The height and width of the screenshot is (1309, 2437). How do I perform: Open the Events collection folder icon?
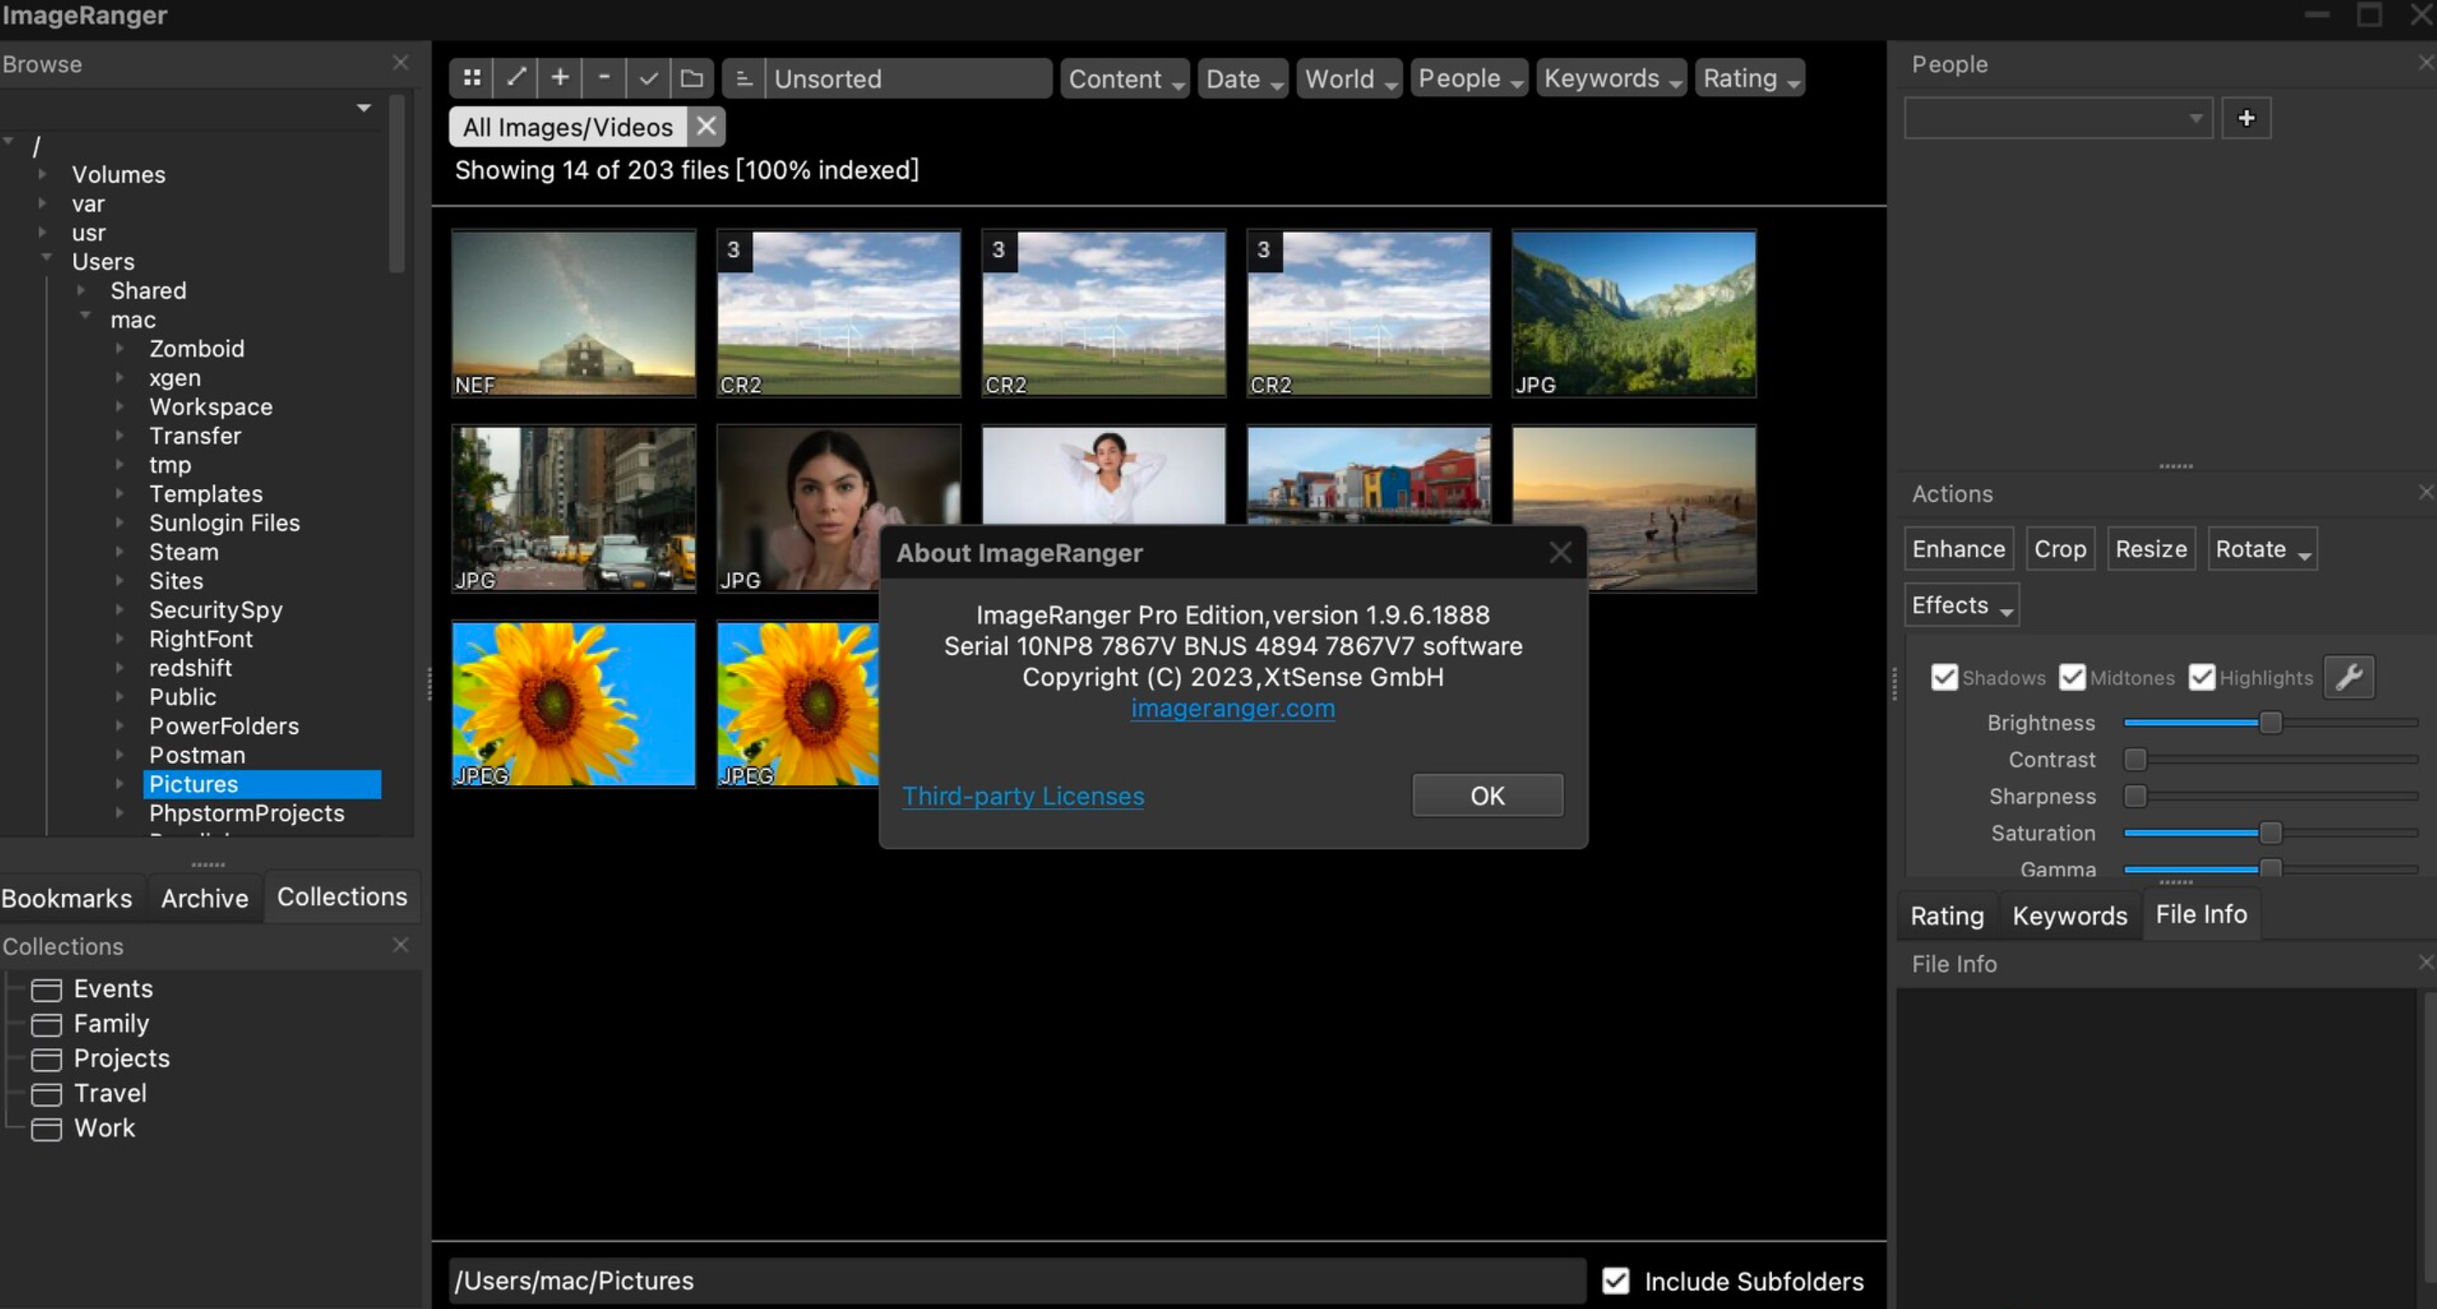coord(46,989)
